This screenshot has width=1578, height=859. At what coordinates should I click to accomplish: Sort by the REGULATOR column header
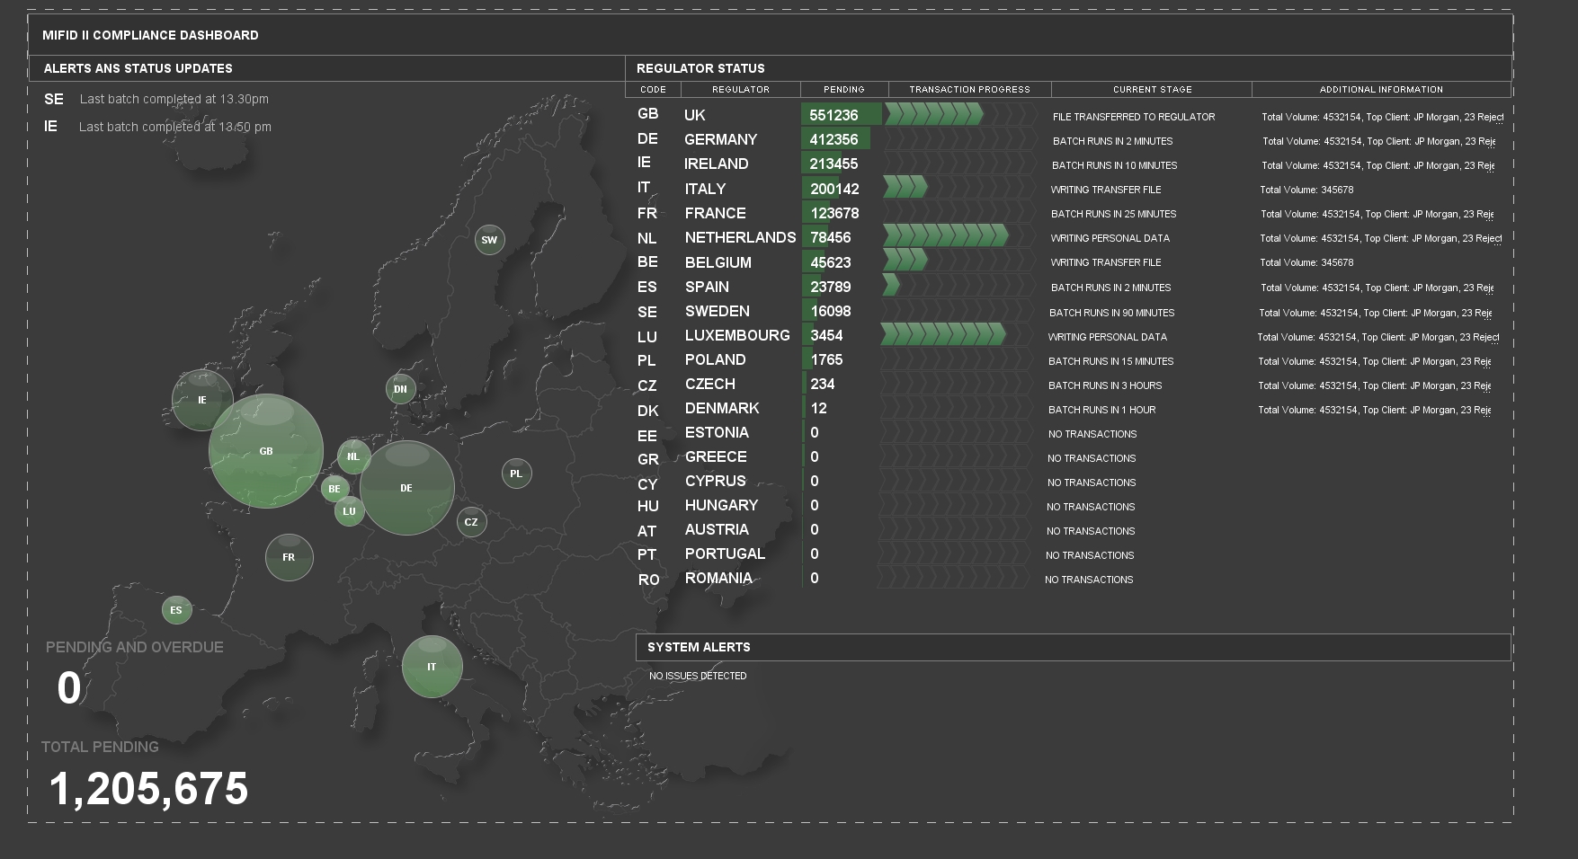pos(741,89)
